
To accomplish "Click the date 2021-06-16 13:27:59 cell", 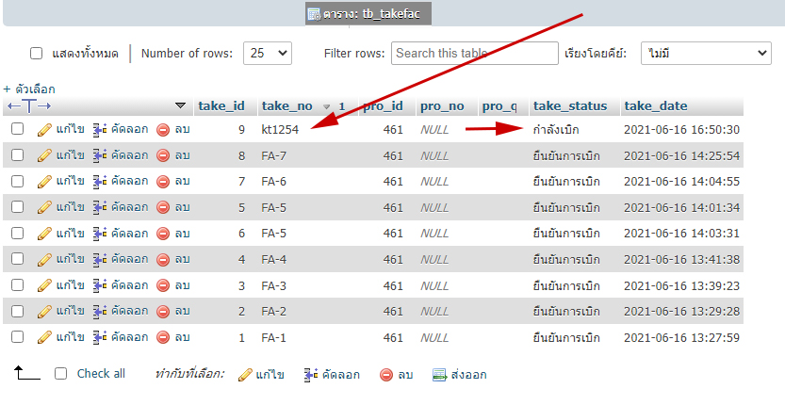I will (x=681, y=337).
